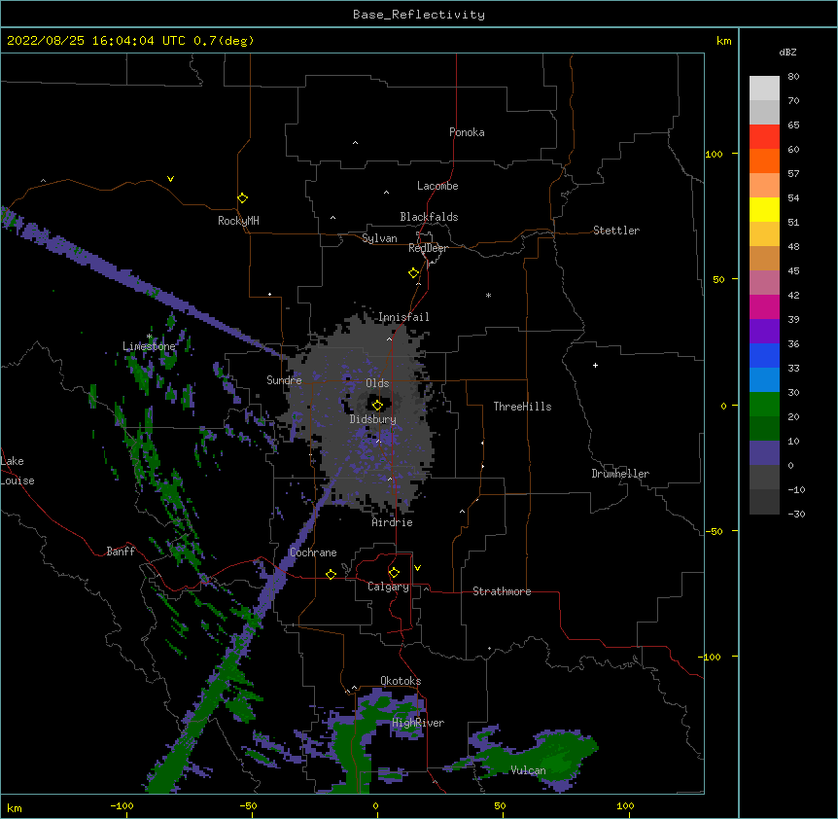
Task: Click the RedDeer city label
Action: 428,248
